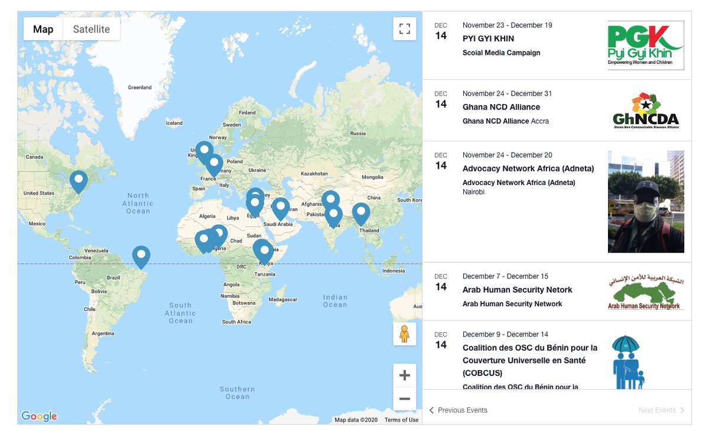
Task: Click the map pin over Kenya
Action: [265, 253]
